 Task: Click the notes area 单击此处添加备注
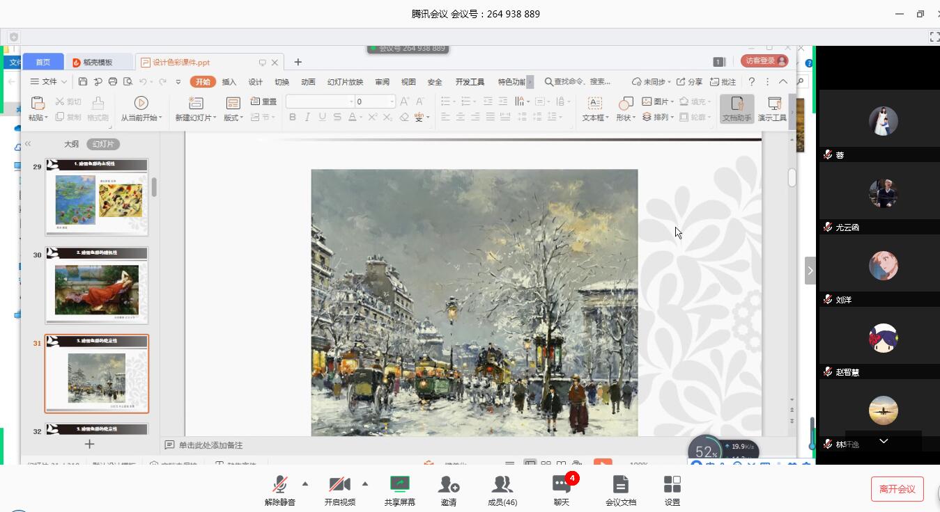click(211, 445)
